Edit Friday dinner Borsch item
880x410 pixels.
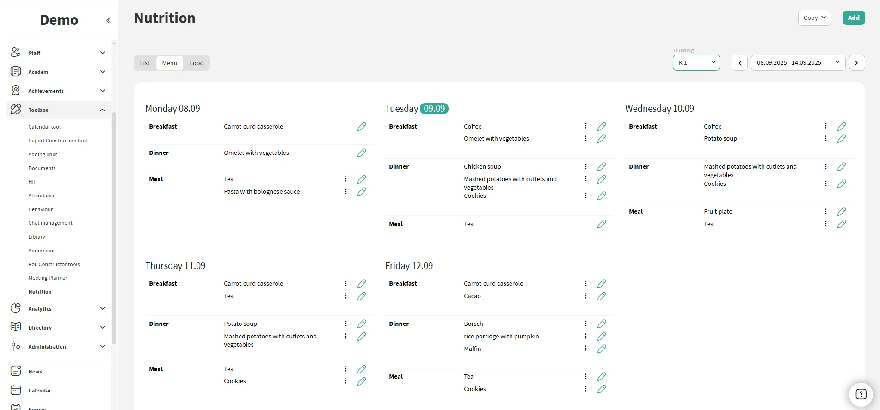[602, 324]
